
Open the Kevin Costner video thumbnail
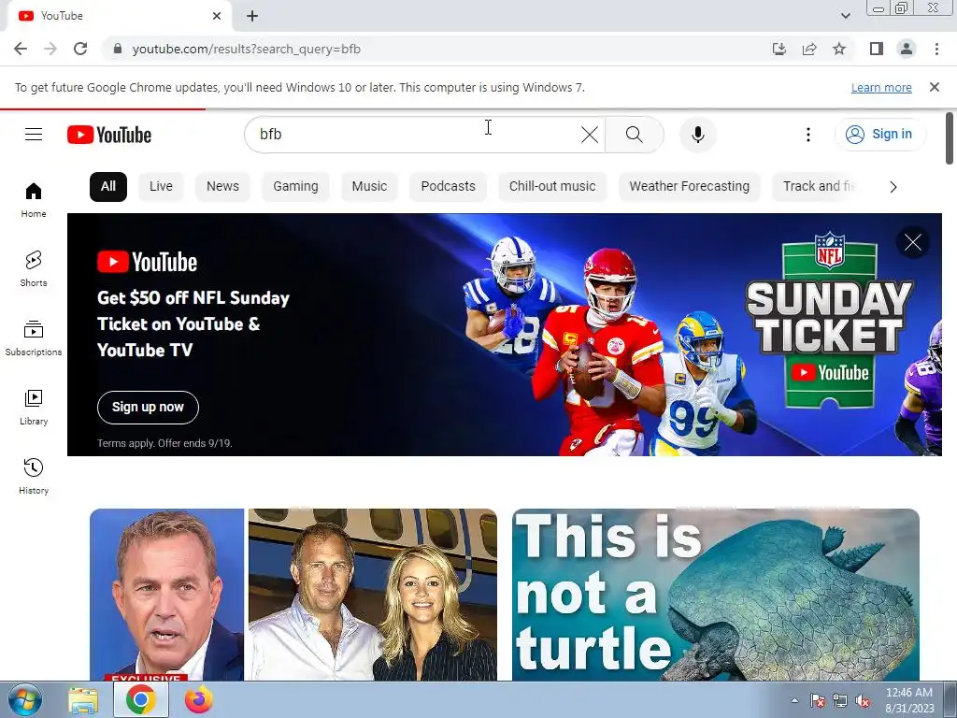point(293,595)
